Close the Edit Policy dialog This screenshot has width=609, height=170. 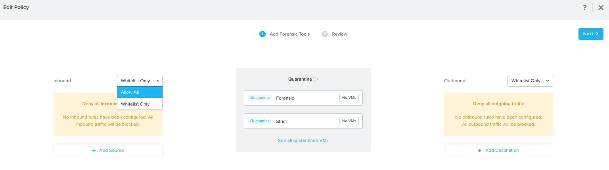[601, 8]
